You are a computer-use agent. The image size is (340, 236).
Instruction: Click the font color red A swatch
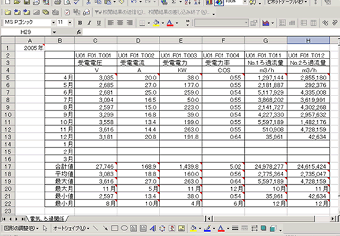click(170, 23)
